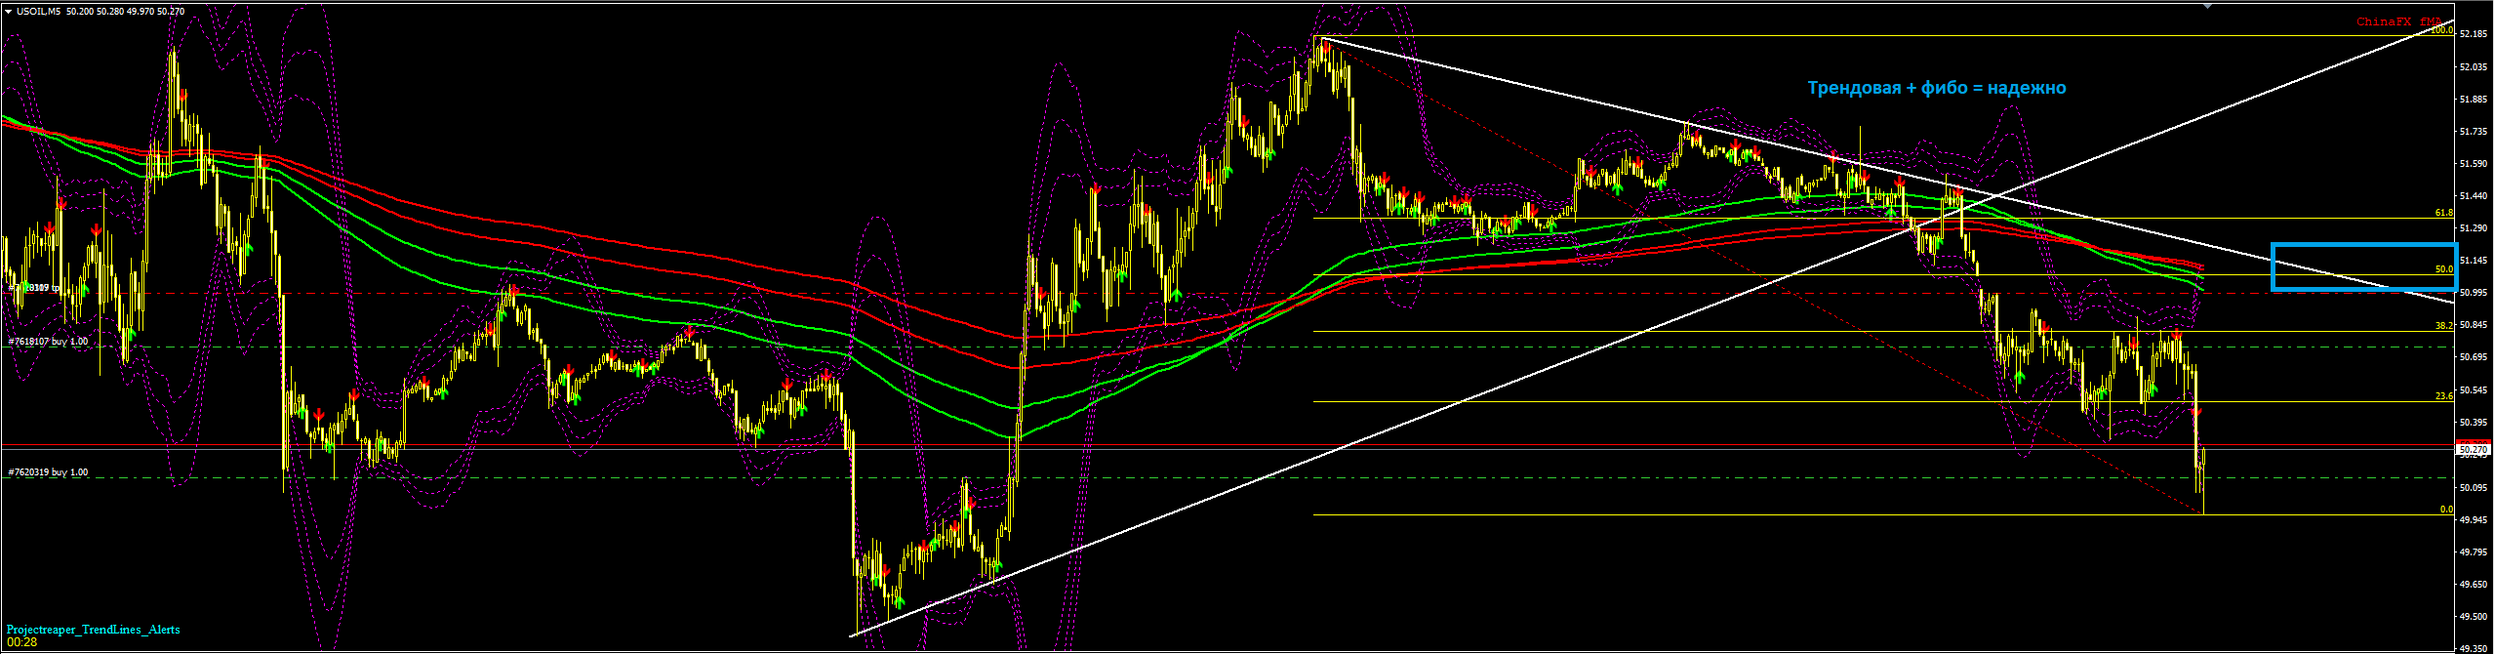Click the 50.545 price on the axis

coord(2474,390)
